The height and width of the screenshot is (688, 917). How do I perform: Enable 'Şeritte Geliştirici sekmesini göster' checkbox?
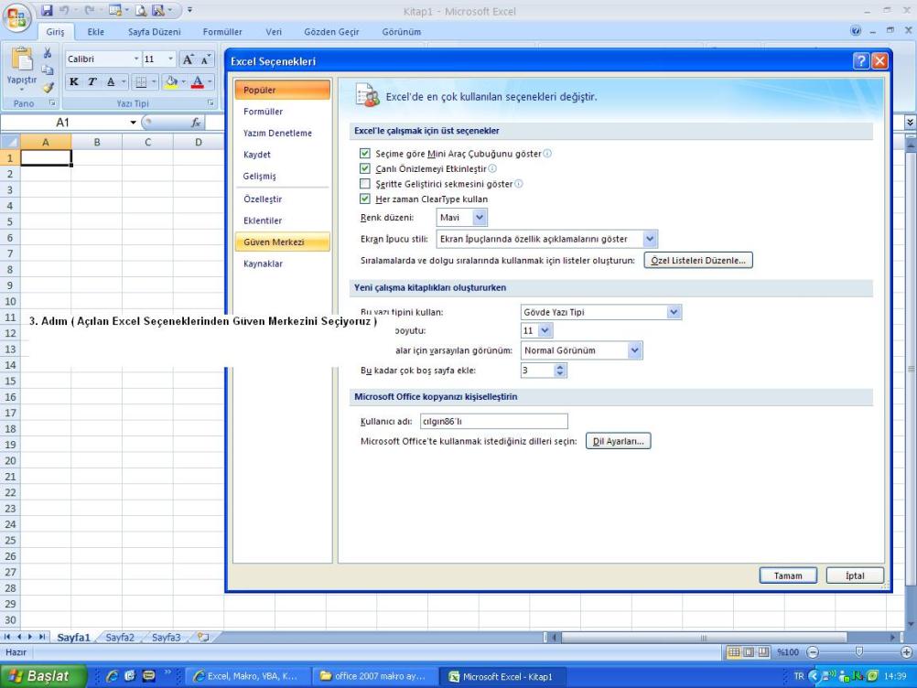365,184
